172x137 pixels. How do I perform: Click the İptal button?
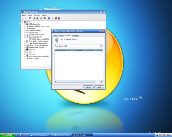(x=99, y=86)
